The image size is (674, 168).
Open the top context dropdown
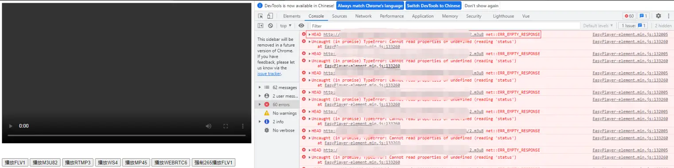pyautogui.click(x=286, y=26)
